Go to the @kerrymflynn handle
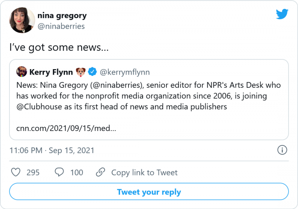This screenshot has height=209, width=298. click(x=124, y=72)
